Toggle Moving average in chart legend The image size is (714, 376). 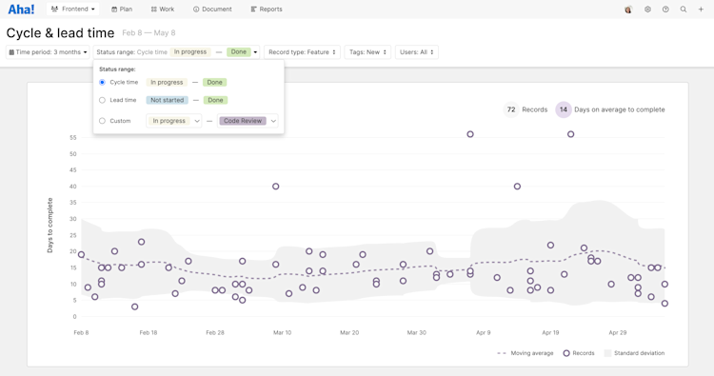point(525,353)
